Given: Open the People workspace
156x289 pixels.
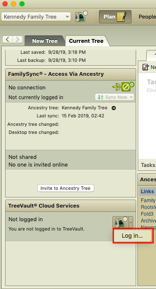Looking at the screenshot, I should (147, 17).
